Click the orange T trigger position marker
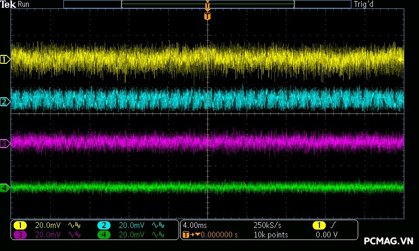Image resolution: width=419 pixels, height=251 pixels. [x=207, y=16]
